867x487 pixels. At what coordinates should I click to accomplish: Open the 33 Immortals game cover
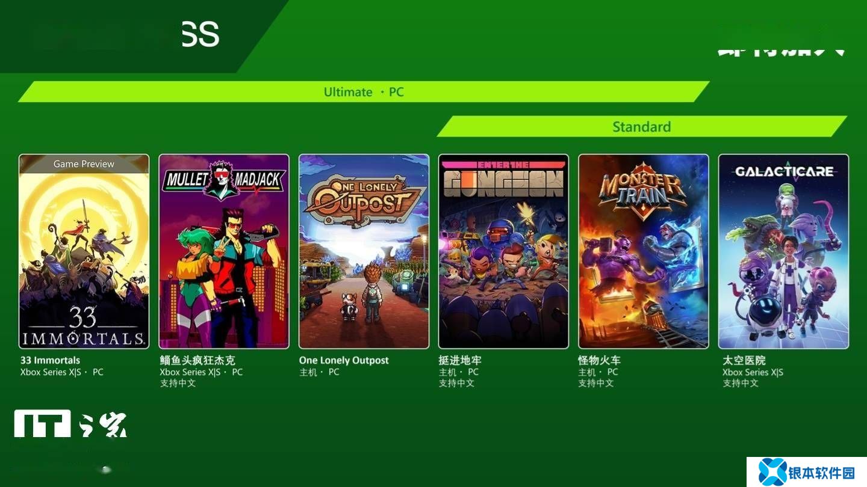coord(84,251)
